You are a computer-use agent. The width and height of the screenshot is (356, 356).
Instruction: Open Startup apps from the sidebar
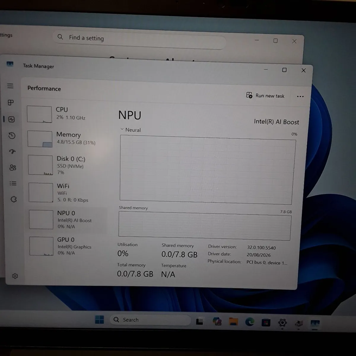(x=12, y=152)
